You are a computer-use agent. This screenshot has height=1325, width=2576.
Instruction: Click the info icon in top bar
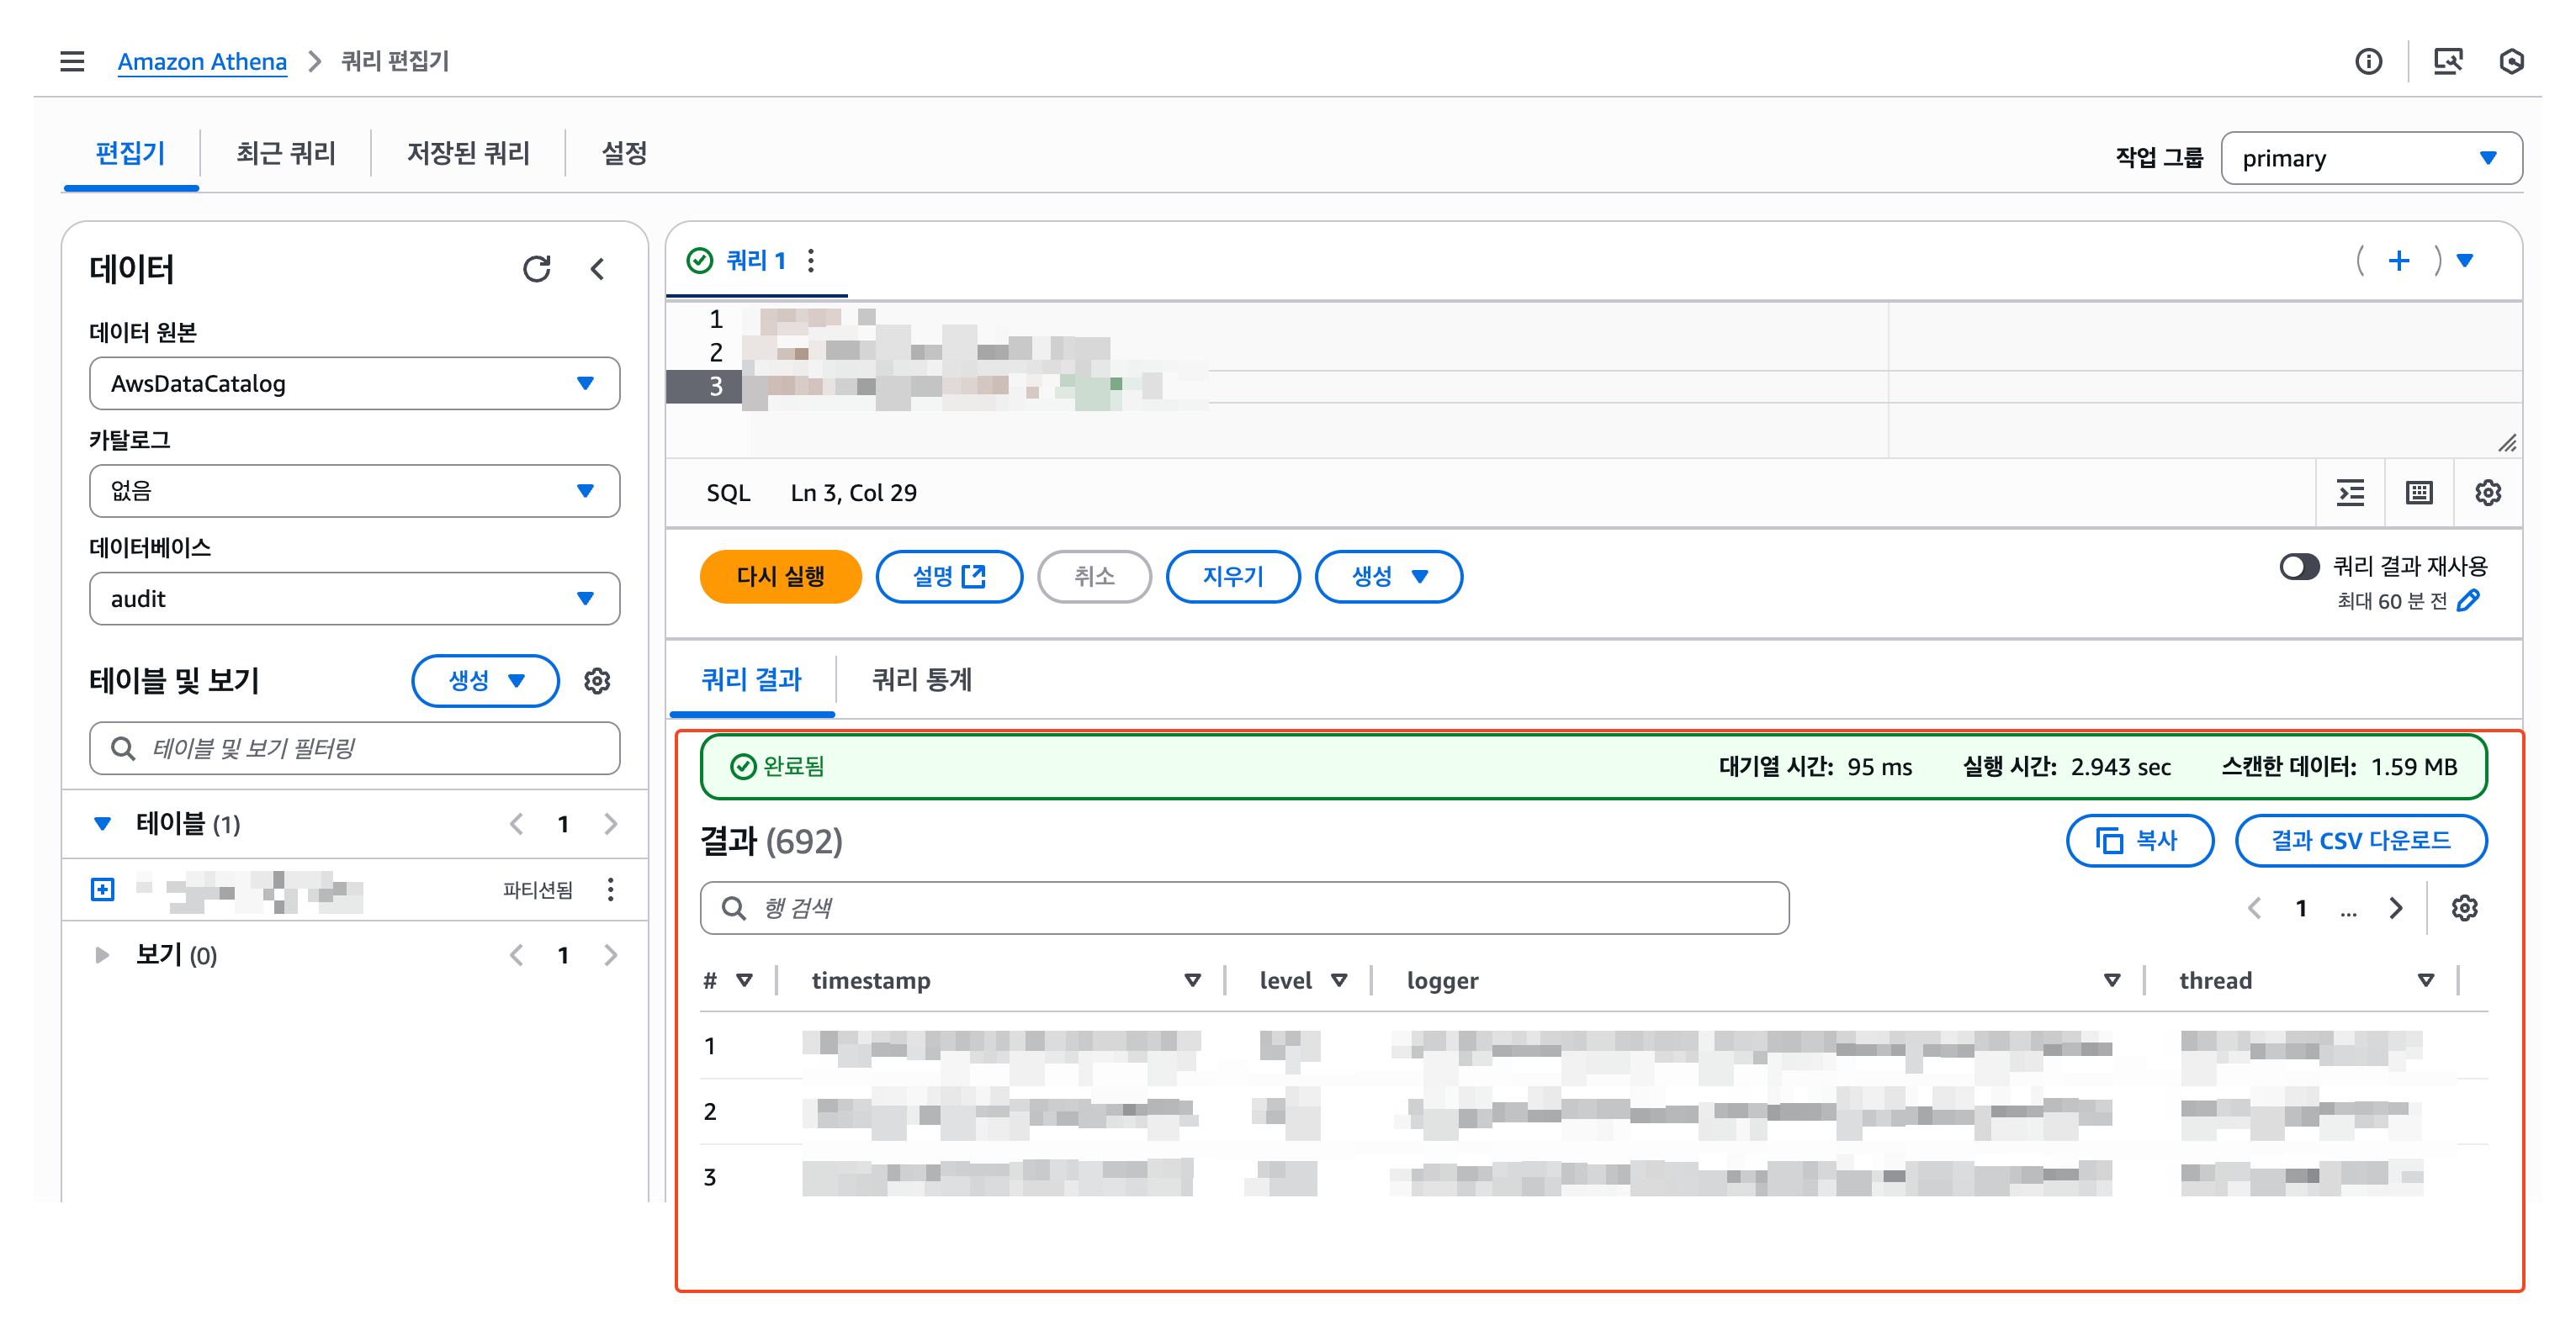click(x=2368, y=62)
